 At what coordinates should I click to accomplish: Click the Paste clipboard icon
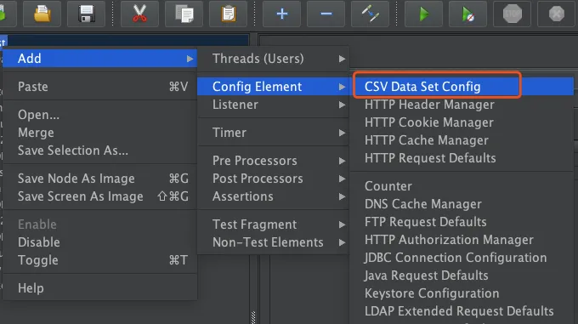(228, 14)
